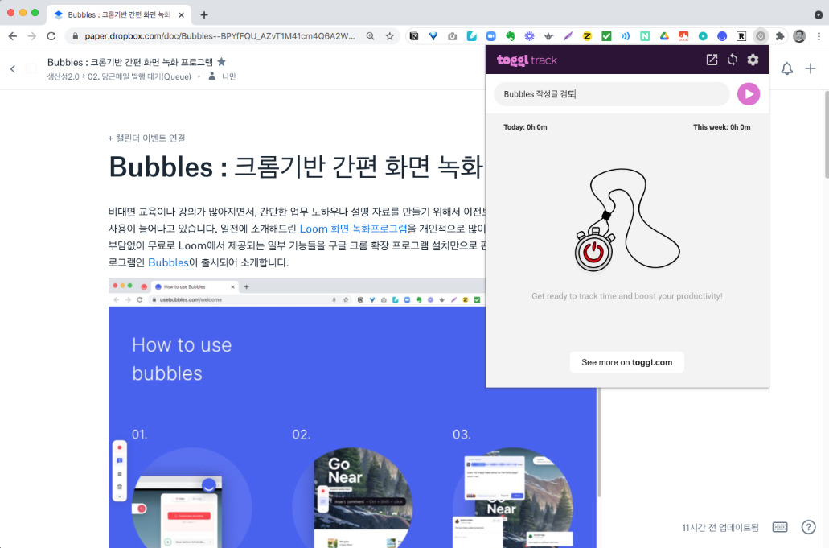Click the purple starburst extension icon

529,36
